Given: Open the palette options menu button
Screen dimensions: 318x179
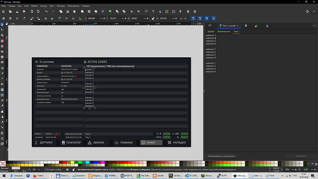Looking at the screenshot, I should click(x=316, y=164).
